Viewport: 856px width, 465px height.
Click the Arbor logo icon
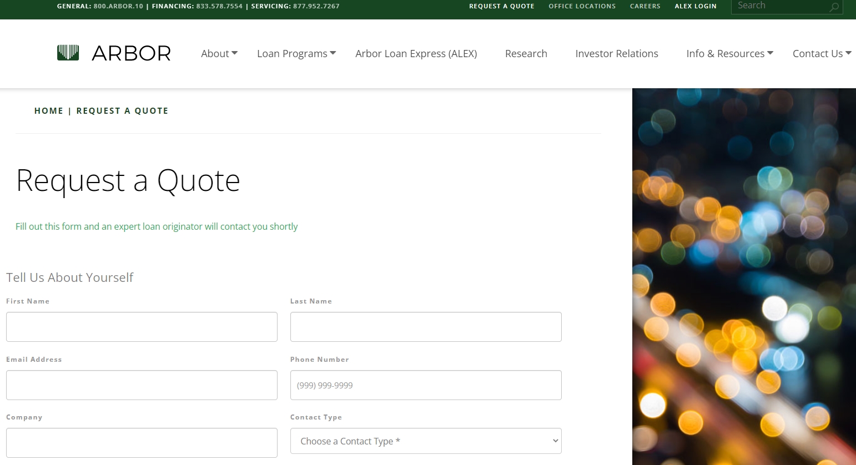pos(68,53)
